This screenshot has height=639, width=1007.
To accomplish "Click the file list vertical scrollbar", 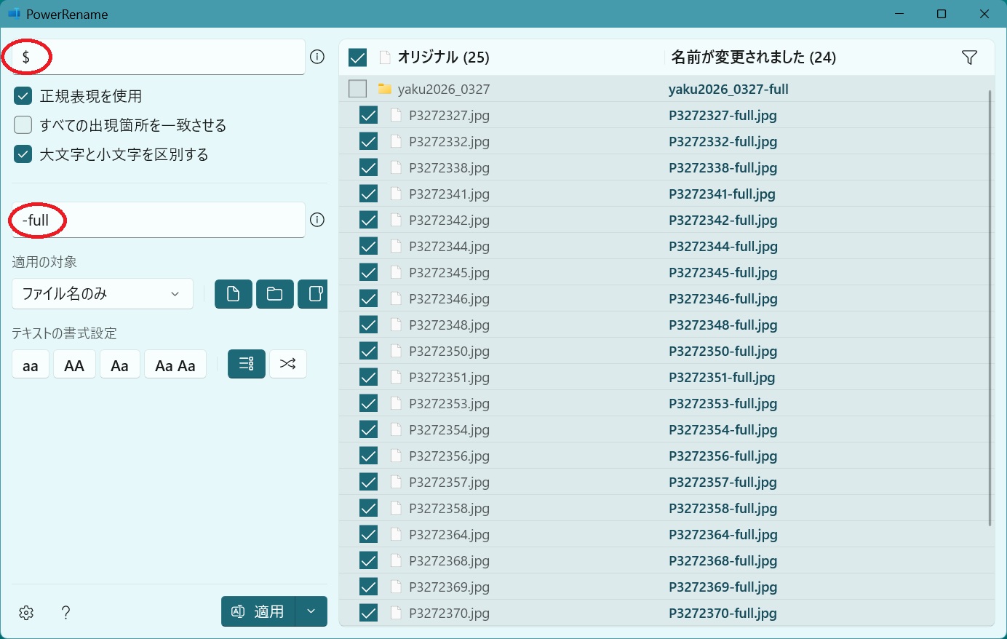I will click(x=990, y=306).
